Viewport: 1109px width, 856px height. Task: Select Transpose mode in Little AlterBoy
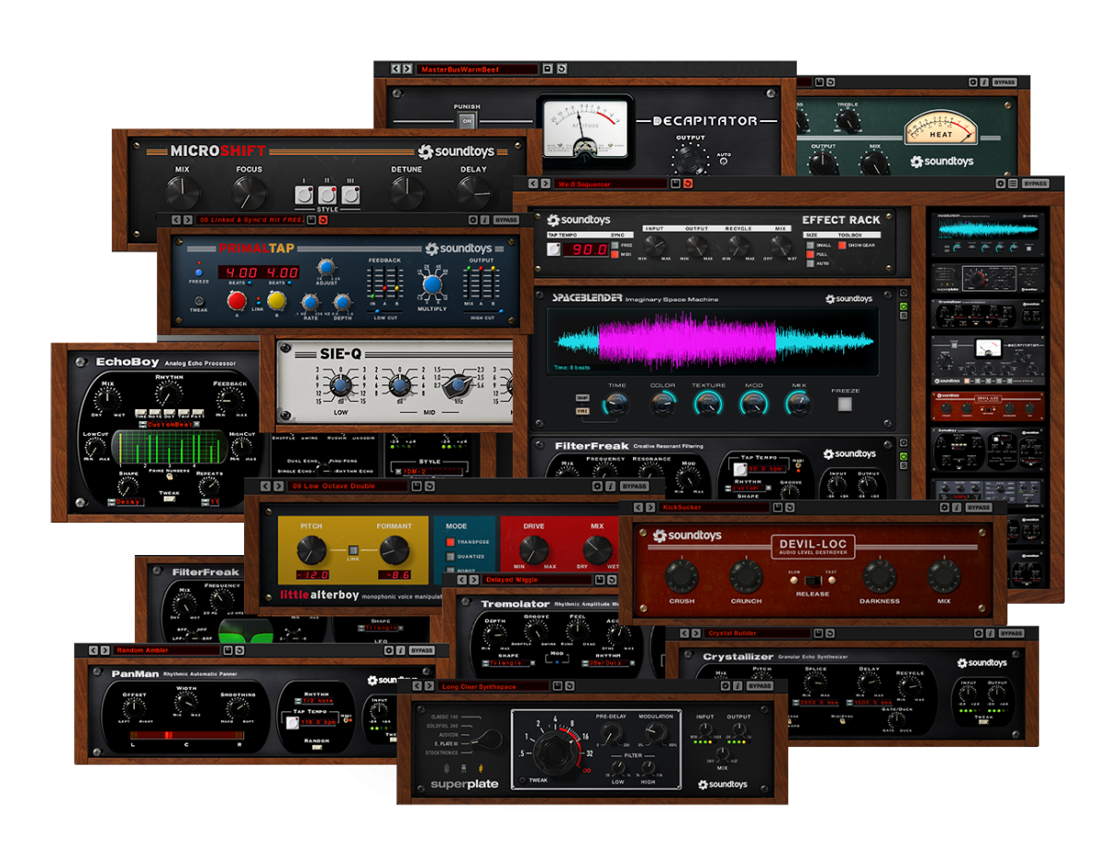(452, 542)
